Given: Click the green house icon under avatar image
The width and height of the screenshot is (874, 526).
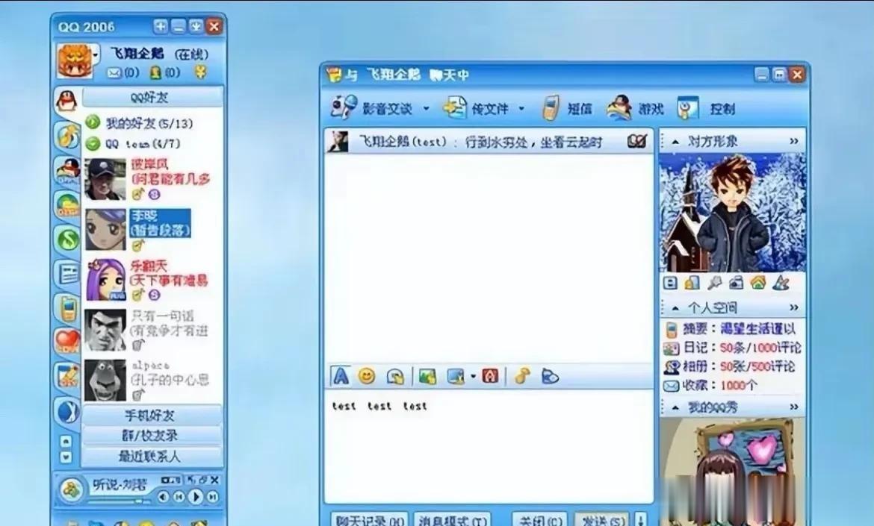Looking at the screenshot, I should 757,283.
